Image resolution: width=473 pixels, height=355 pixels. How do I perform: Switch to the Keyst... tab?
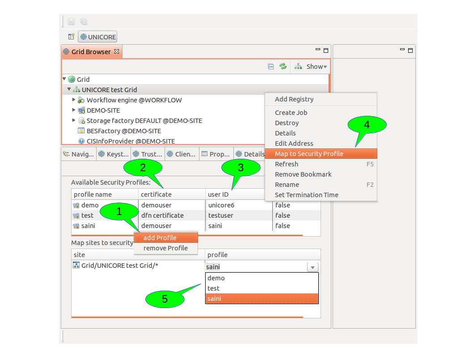(x=114, y=154)
